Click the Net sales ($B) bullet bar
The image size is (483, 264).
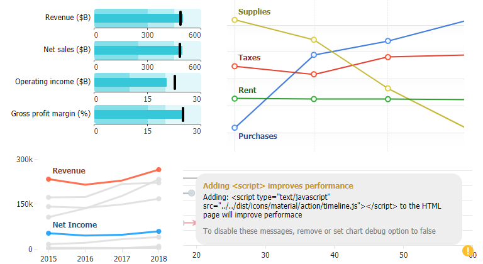tap(136, 50)
